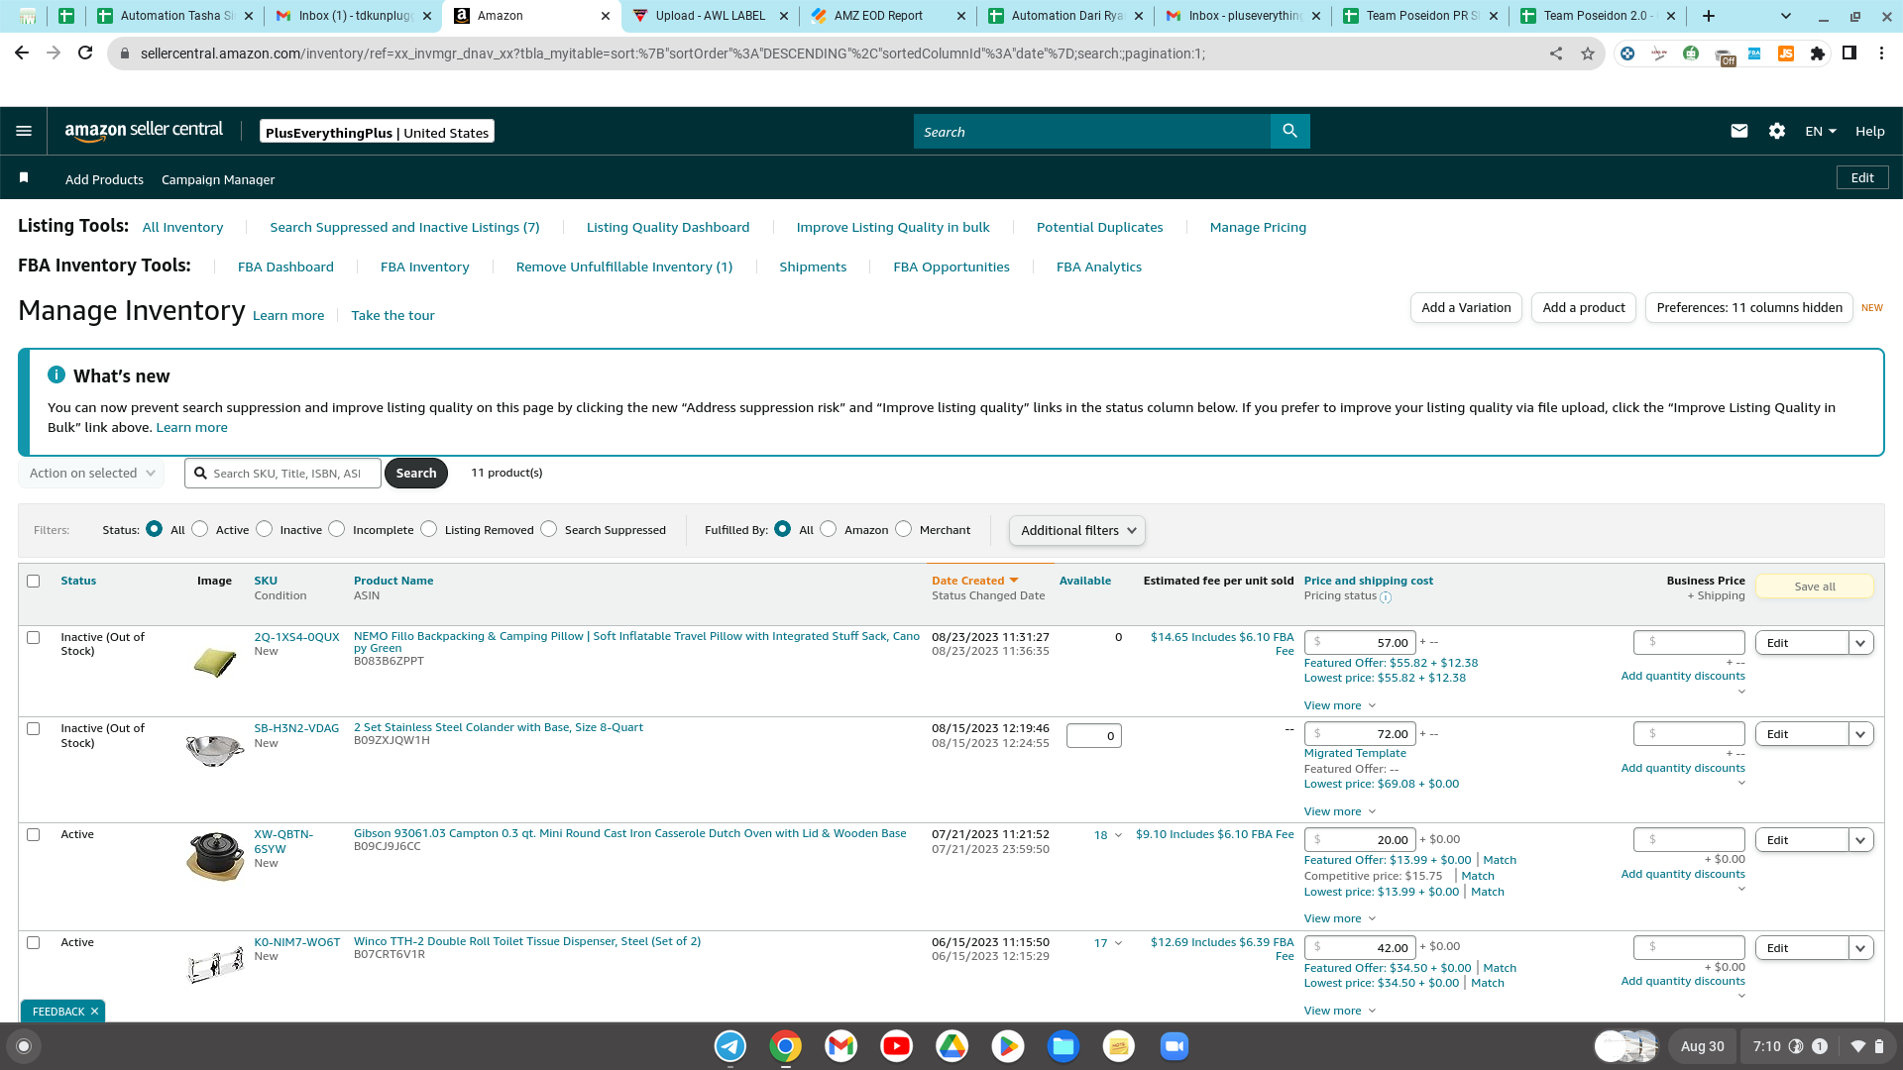Viewport: 1903px width, 1070px height.
Task: Open the FBA Dashboard tool link
Action: (x=285, y=267)
